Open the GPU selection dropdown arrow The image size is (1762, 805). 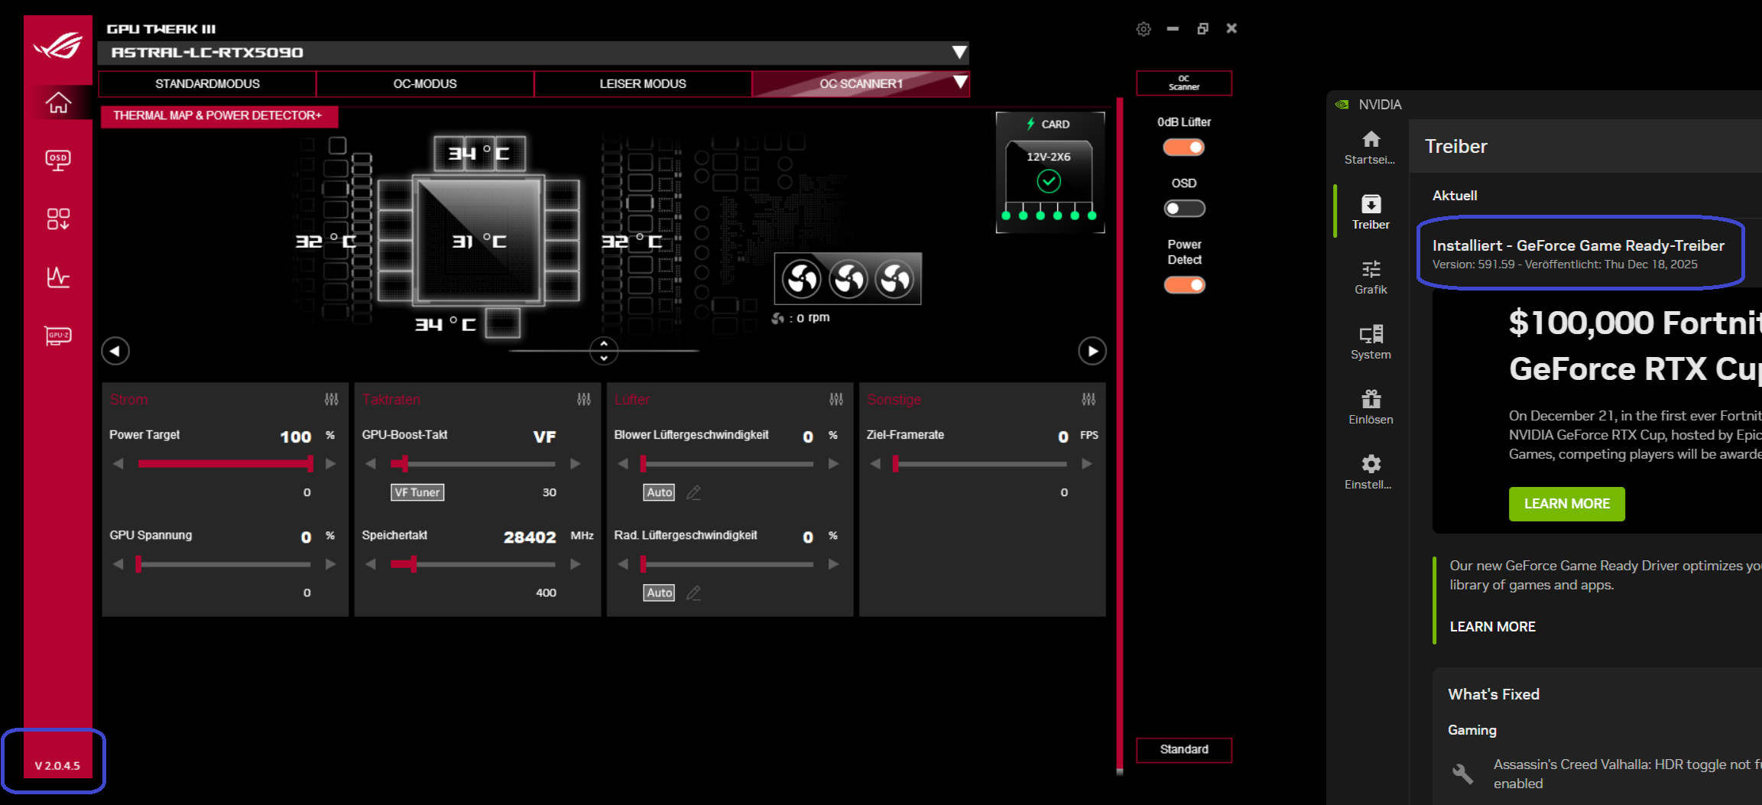pos(959,52)
